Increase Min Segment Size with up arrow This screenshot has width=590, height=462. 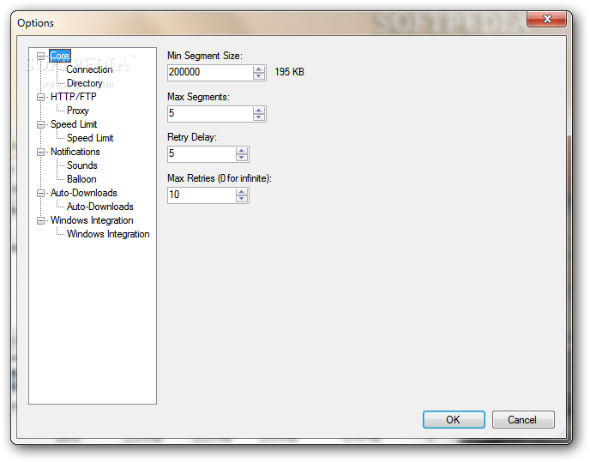point(259,69)
